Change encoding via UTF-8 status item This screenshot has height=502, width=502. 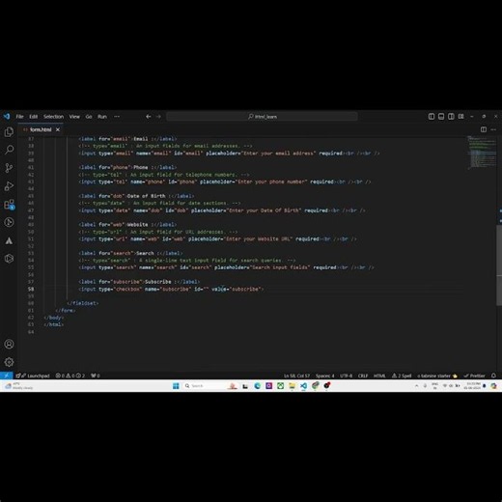347,376
